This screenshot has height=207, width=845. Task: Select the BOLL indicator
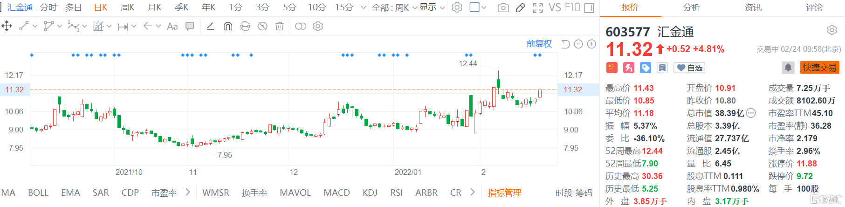pyautogui.click(x=38, y=193)
